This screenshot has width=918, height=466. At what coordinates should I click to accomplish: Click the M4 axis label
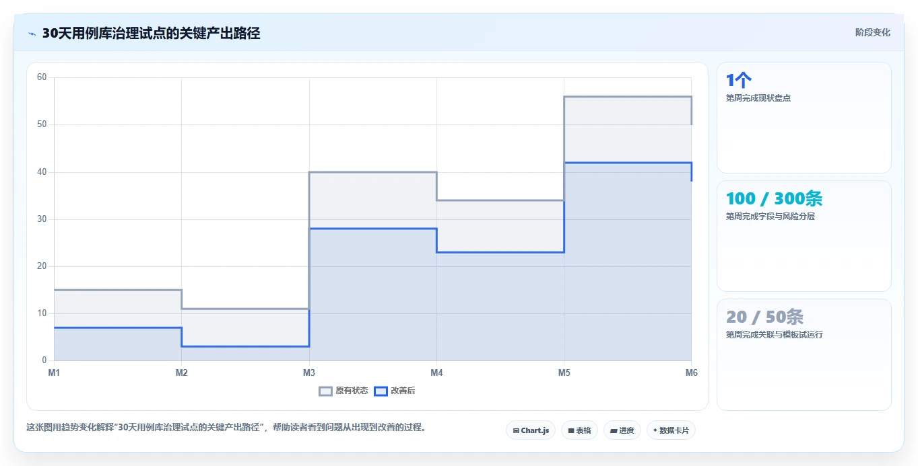click(x=436, y=372)
